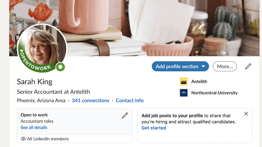Expand the Add profile section dropdown arrow
This screenshot has width=262, height=147.
(x=203, y=66)
